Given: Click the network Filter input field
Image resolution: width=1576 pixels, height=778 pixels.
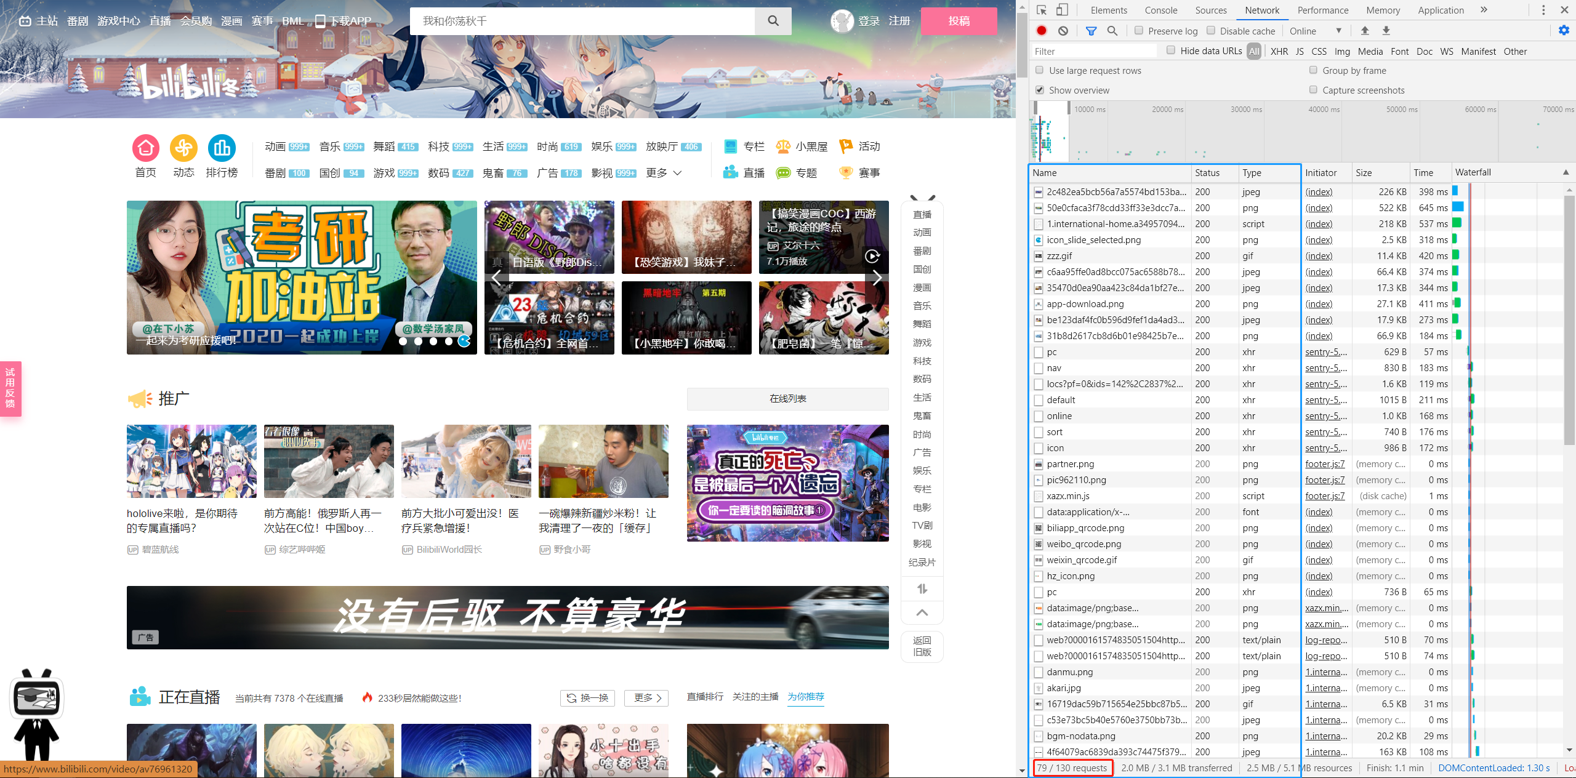Looking at the screenshot, I should point(1094,51).
